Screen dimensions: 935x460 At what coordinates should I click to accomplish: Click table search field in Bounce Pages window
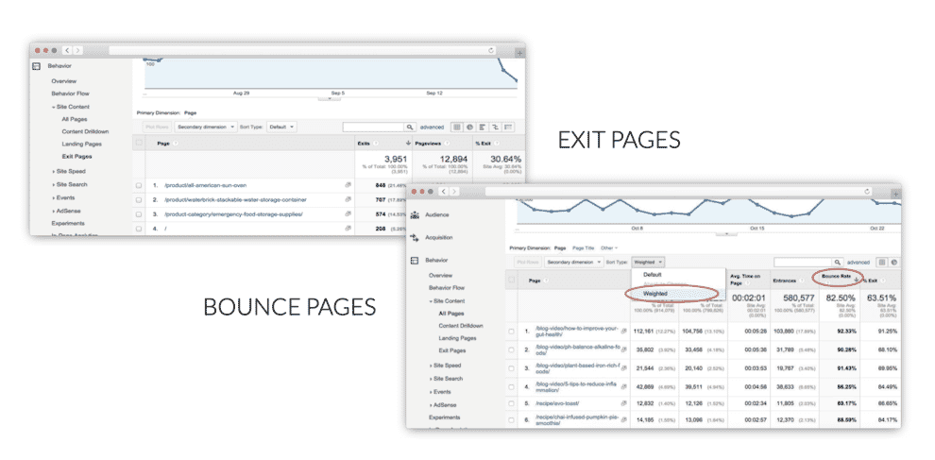point(803,262)
